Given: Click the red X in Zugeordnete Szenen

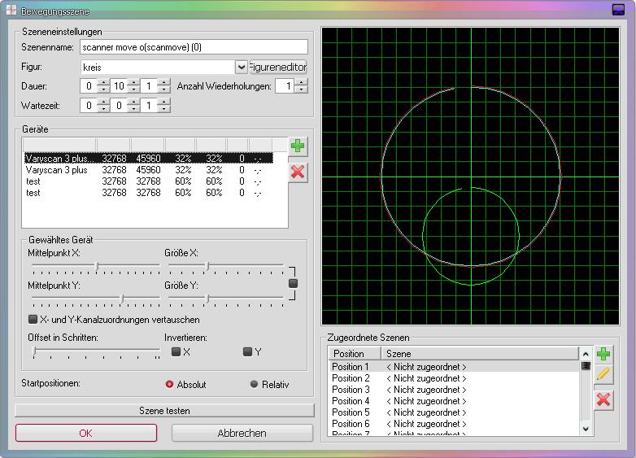Looking at the screenshot, I should (603, 399).
